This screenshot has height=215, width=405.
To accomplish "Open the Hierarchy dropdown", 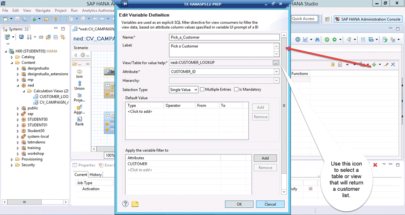I will point(276,80).
